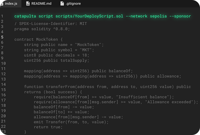Select line number 5 in gutter
This screenshot has height=135, width=200.
click(x=2, y=37)
